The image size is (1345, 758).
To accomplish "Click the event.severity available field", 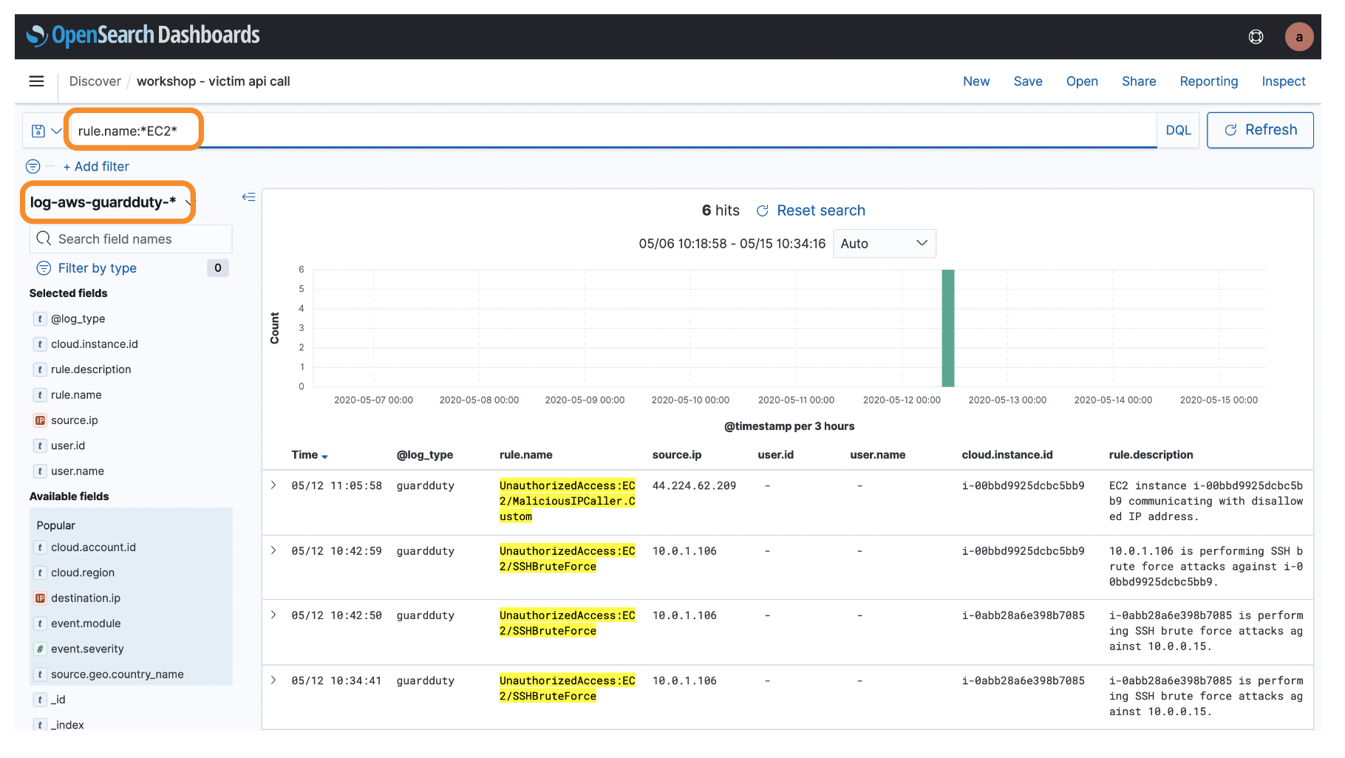I will (87, 649).
